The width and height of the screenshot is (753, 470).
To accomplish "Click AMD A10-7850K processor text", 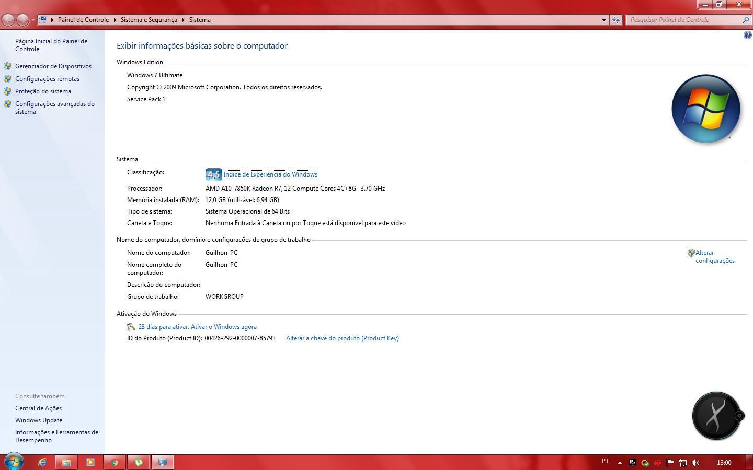I will coord(295,189).
